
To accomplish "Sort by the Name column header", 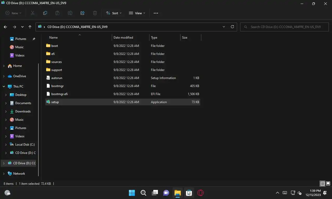I will [x=78, y=38].
